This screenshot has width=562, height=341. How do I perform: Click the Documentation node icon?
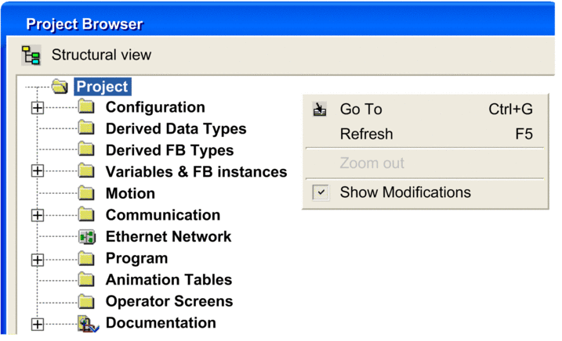88,324
